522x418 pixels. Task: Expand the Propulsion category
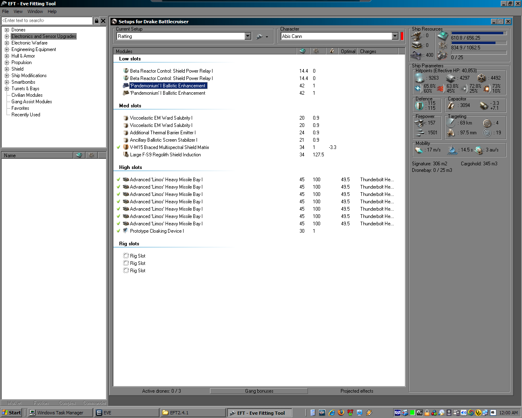coord(7,62)
